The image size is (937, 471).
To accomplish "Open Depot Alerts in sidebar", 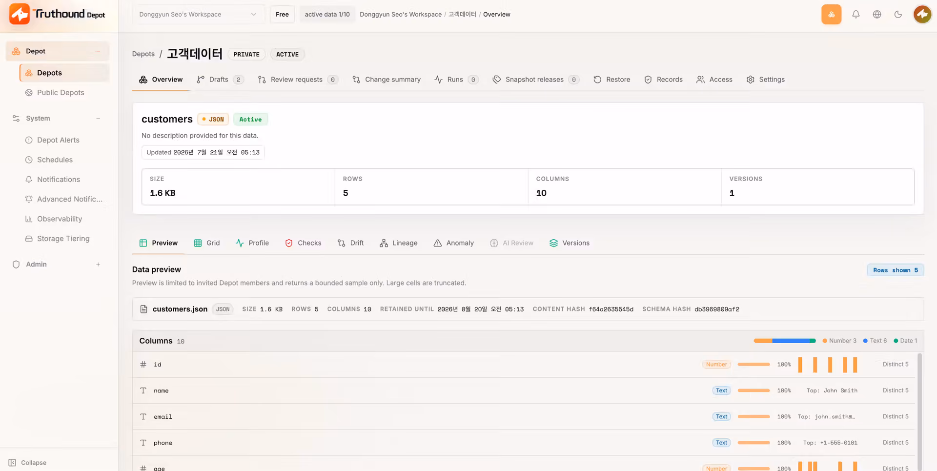I will [x=58, y=140].
